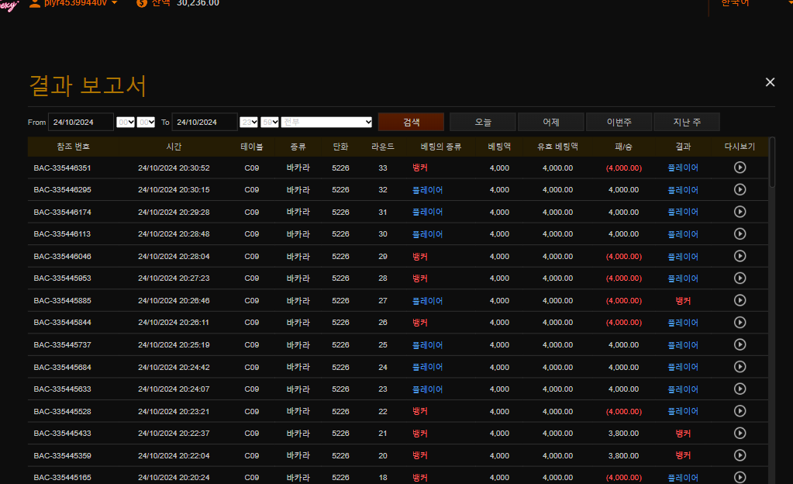Open the To hour dropdown

[x=249, y=122]
